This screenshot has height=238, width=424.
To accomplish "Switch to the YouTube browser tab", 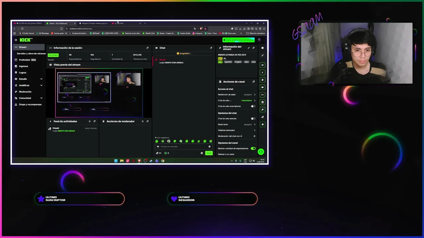I will click(126, 23).
